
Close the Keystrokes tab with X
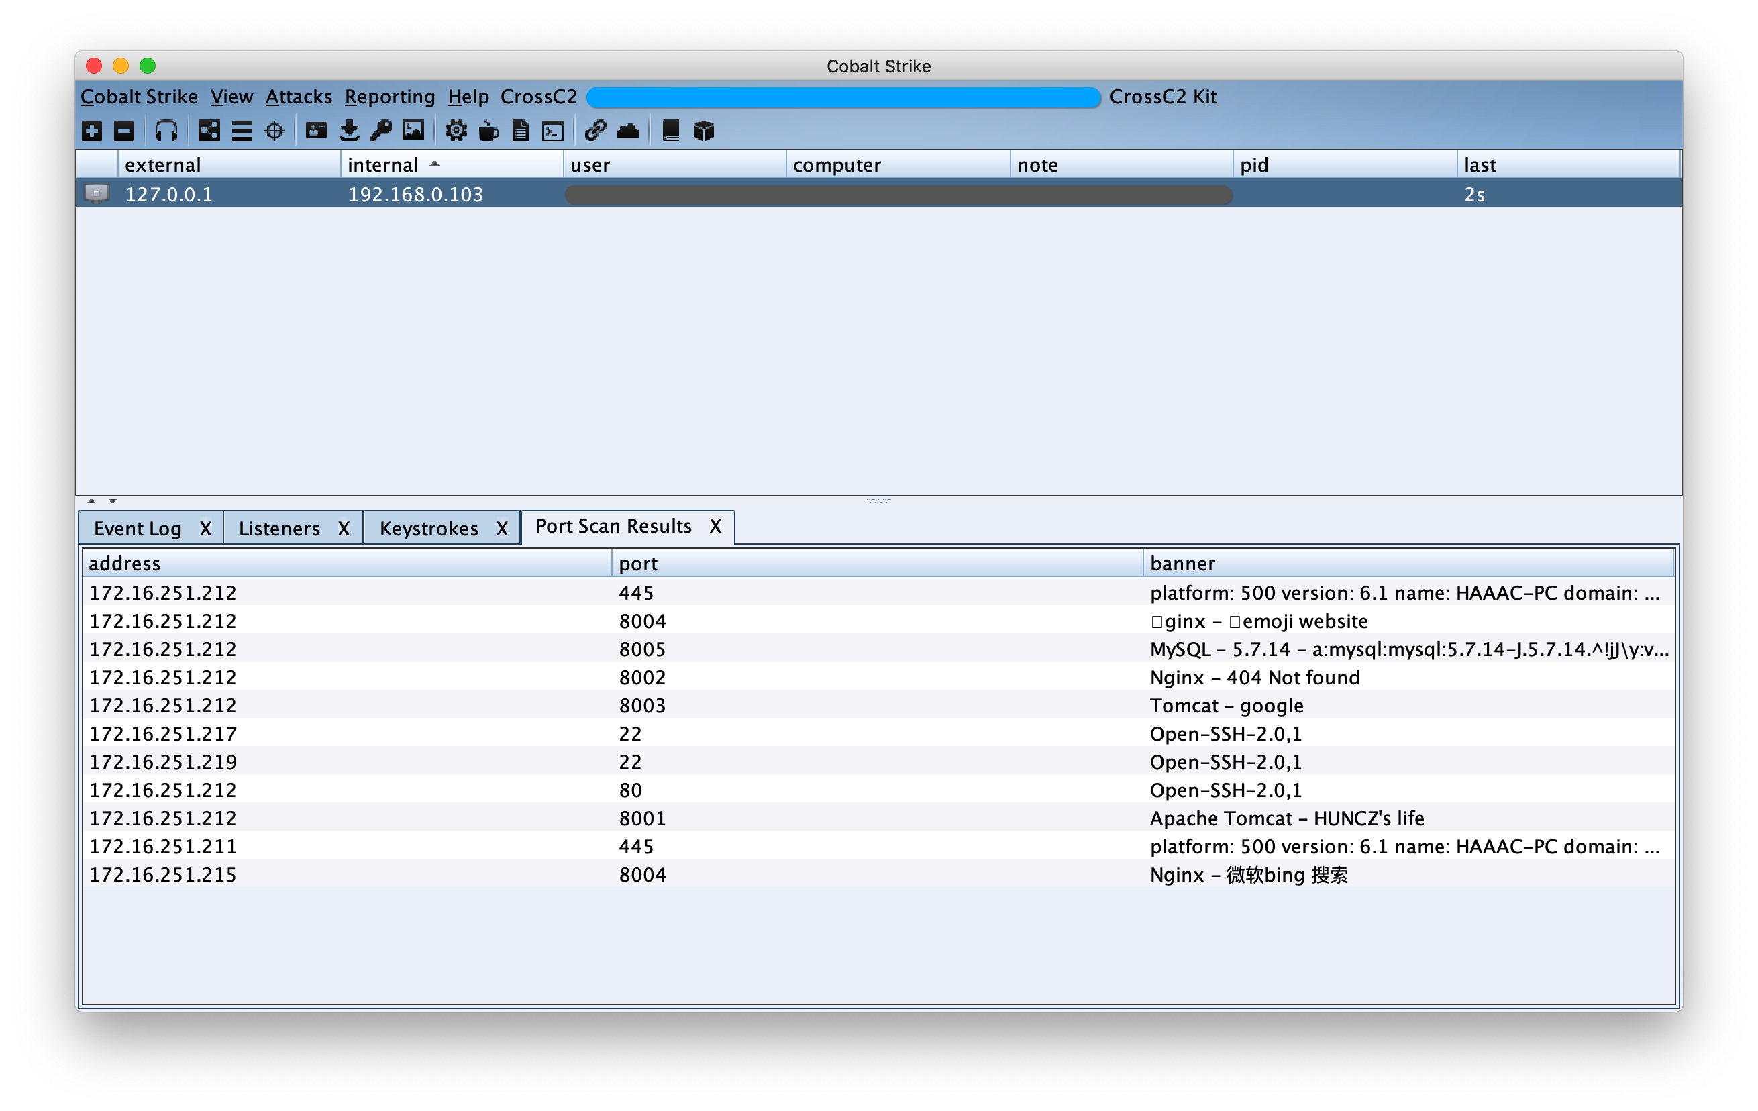pos(503,529)
